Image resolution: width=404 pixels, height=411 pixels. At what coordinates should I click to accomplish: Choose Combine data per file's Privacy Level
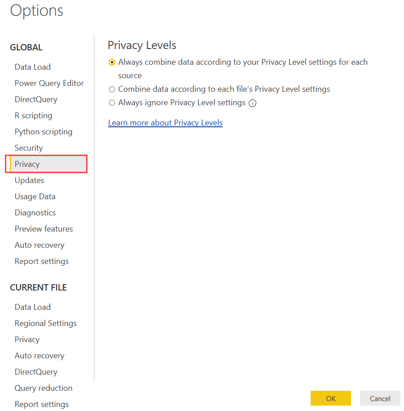point(112,89)
